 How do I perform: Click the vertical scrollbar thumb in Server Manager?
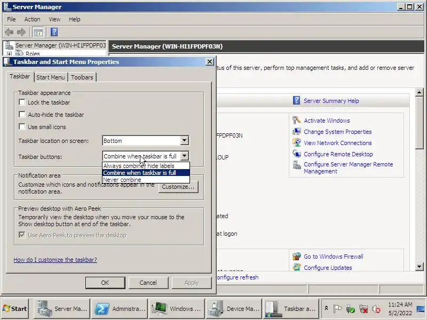(420, 123)
